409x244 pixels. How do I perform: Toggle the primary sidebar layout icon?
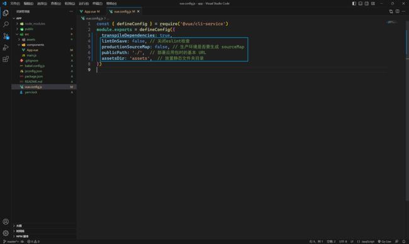click(x=354, y=3)
